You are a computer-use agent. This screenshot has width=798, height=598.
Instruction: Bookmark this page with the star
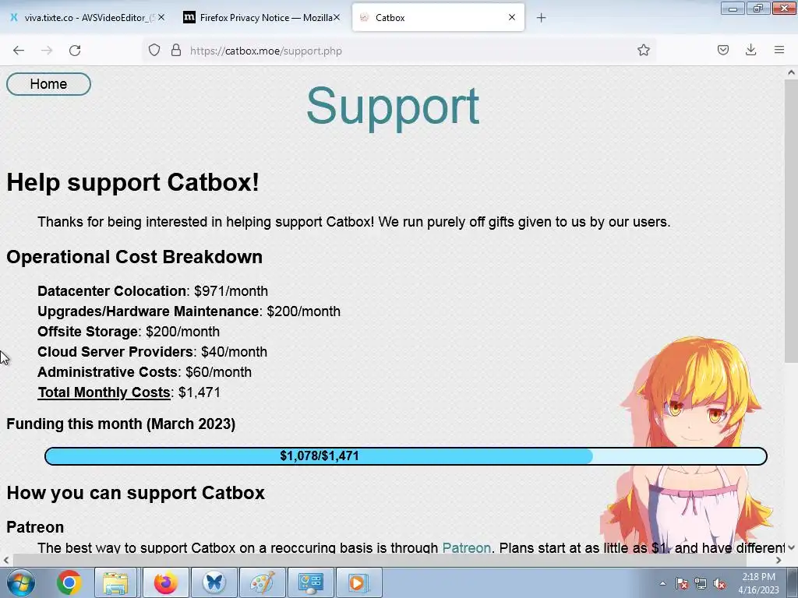[x=643, y=51]
